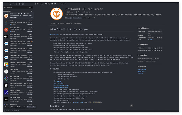The width and height of the screenshot is (182, 115).
Task: Select the Apollo GraphQL extension icon
Action: [x=6, y=92]
